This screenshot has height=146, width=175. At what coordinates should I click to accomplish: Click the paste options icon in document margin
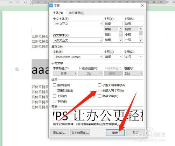pyautogui.click(x=17, y=69)
